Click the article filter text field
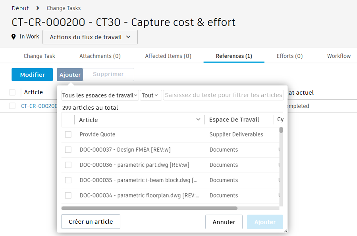The height and width of the screenshot is (236, 357). coord(223,95)
